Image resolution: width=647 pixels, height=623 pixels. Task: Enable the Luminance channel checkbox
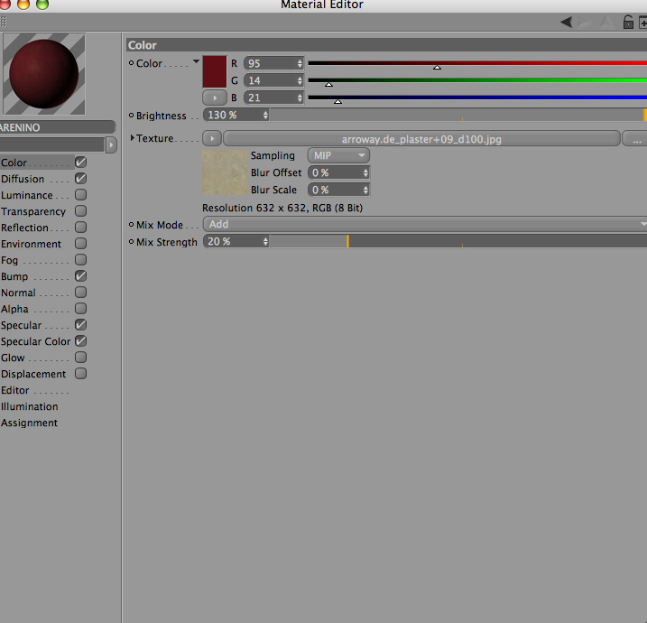(x=81, y=194)
